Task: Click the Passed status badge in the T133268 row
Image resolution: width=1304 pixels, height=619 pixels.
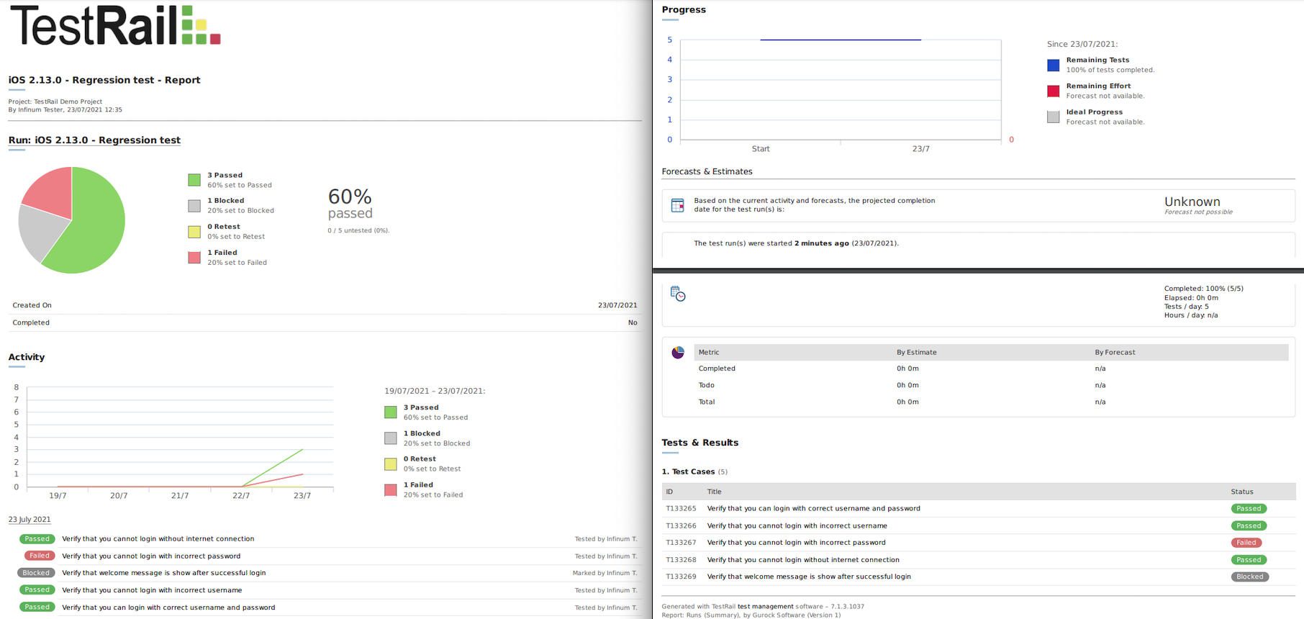Action: click(x=1249, y=560)
